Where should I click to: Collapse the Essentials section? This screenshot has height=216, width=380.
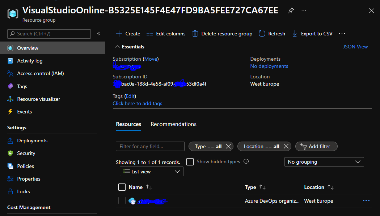click(117, 46)
